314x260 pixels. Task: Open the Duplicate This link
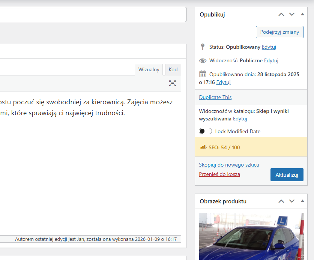pos(215,97)
